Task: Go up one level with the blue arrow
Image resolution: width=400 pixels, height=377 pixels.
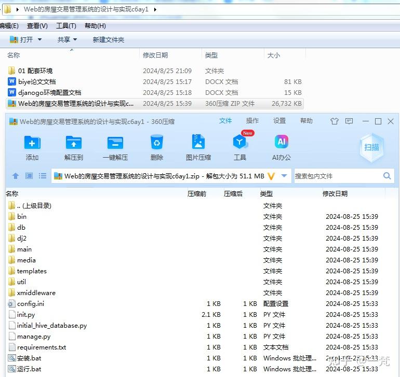Action: pyautogui.click(x=16, y=176)
